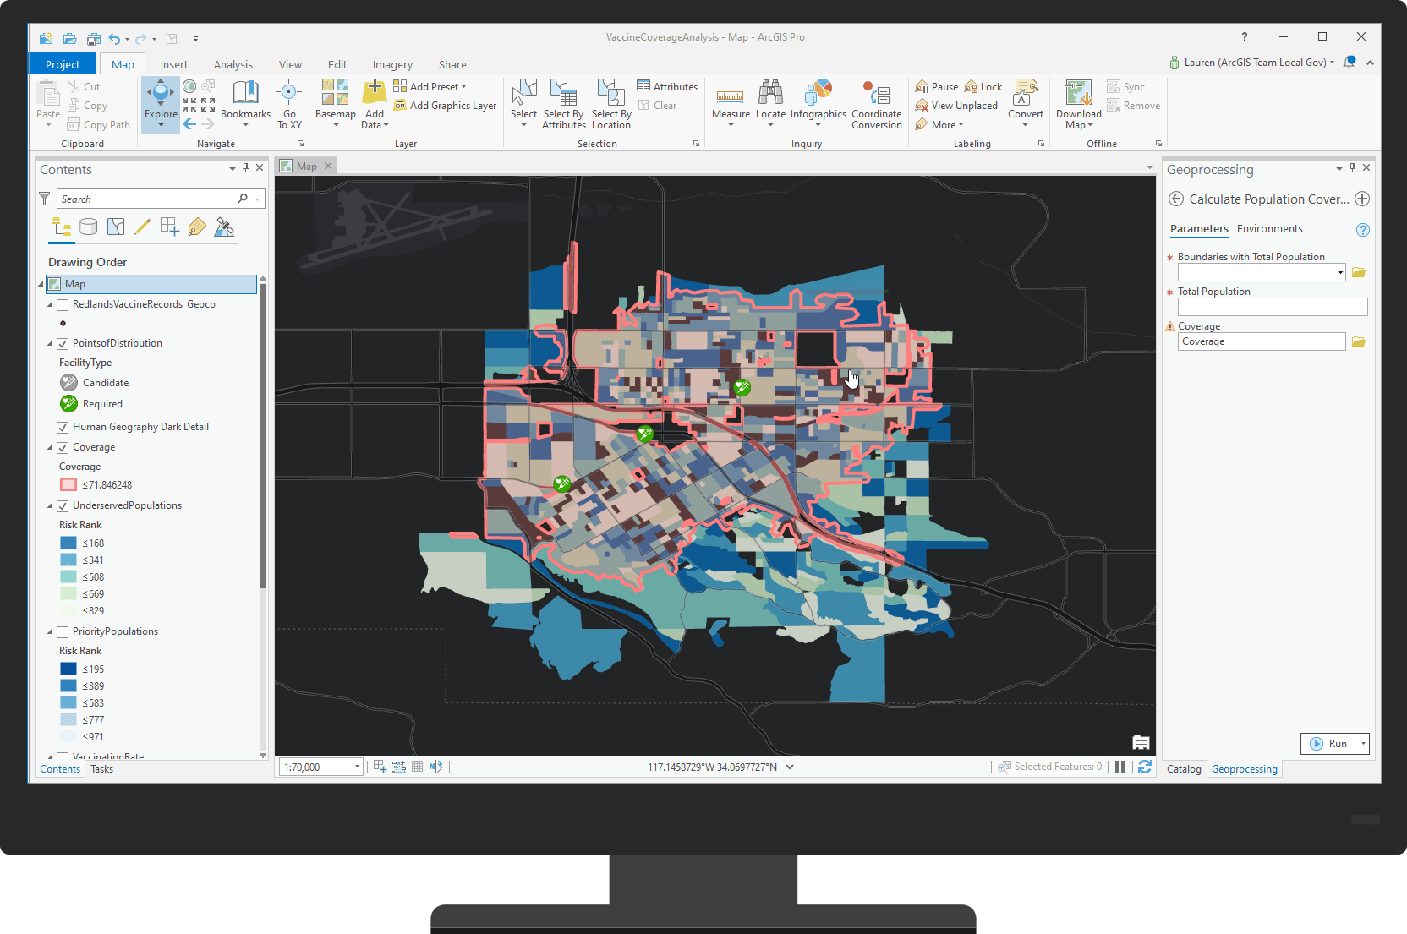The image size is (1407, 934).
Task: Click the List By Drawing Order icon
Action: click(x=62, y=227)
